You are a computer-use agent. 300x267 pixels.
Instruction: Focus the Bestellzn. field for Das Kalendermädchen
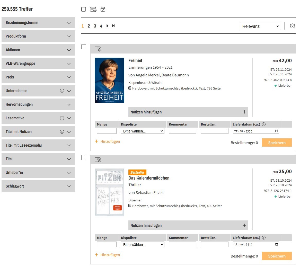pos(215,244)
